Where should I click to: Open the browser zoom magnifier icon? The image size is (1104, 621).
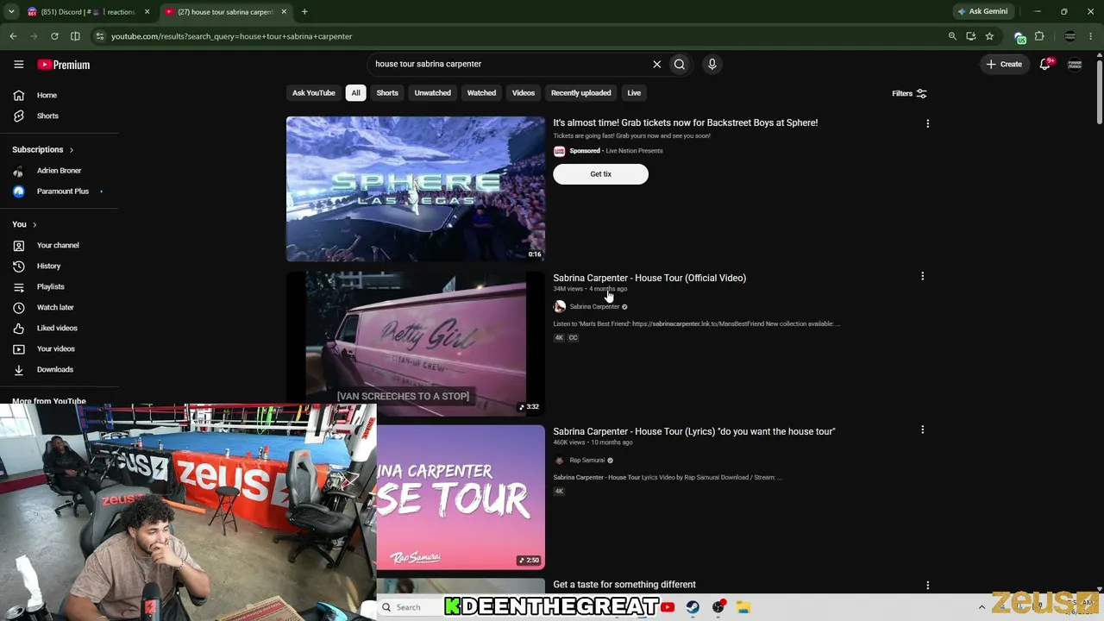click(952, 36)
